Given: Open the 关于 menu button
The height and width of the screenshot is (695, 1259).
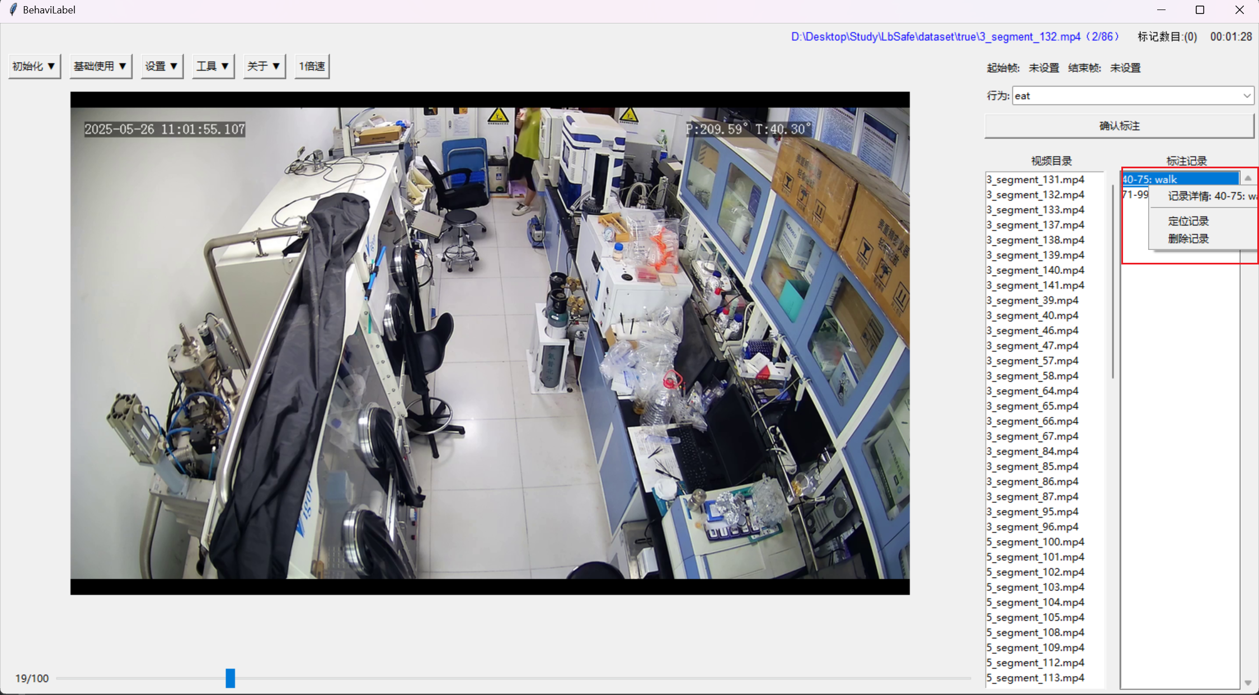Looking at the screenshot, I should point(264,66).
